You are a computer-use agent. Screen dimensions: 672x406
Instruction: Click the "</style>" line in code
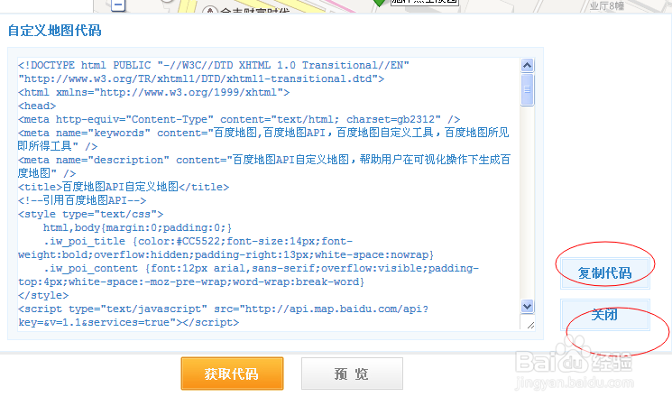click(43, 295)
